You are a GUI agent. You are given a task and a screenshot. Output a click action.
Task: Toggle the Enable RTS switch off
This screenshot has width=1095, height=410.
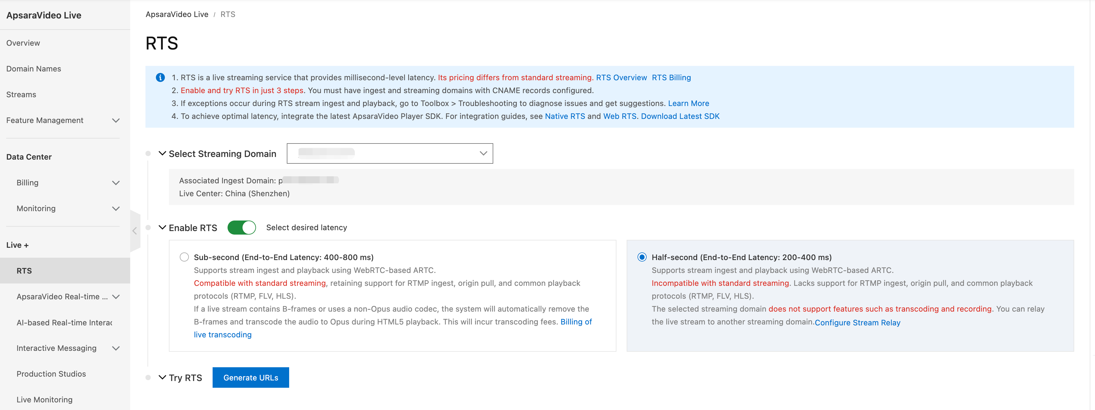[241, 228]
